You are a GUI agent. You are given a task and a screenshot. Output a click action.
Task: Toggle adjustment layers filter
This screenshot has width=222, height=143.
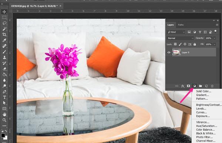click(195, 32)
